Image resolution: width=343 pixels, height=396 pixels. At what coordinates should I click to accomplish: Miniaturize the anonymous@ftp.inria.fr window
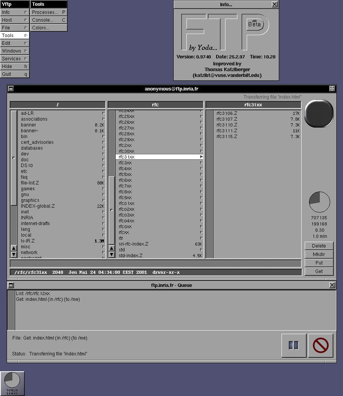(10, 89)
